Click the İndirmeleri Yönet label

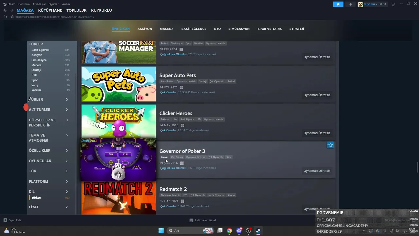[206, 220]
